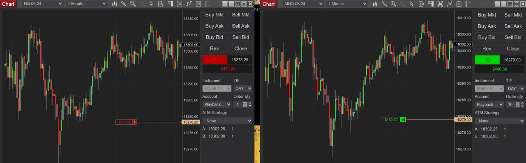Click Buy Mkt in MNQ window
The height and width of the screenshot is (163, 526).
487,15
